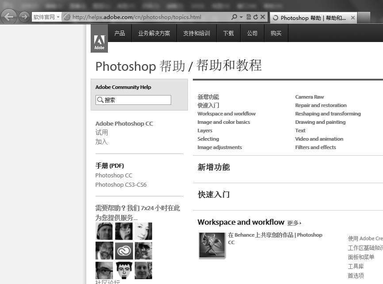
Task: Click the Creative Cloud logo in the community grid
Action: (124, 251)
